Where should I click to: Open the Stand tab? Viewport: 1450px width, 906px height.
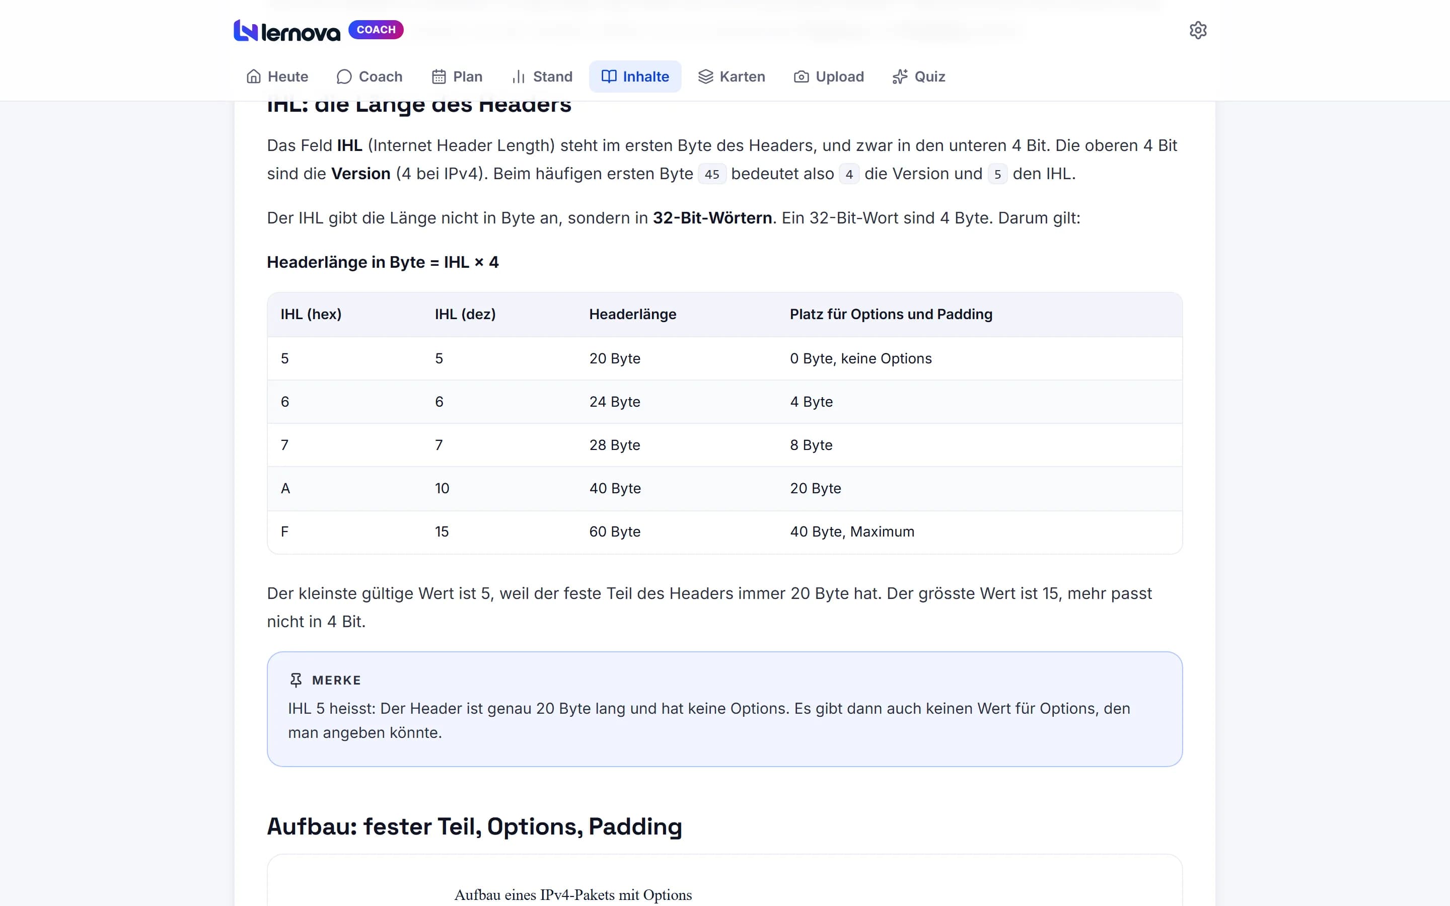pos(542,77)
